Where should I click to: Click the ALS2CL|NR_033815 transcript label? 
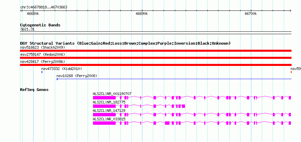point(109,119)
